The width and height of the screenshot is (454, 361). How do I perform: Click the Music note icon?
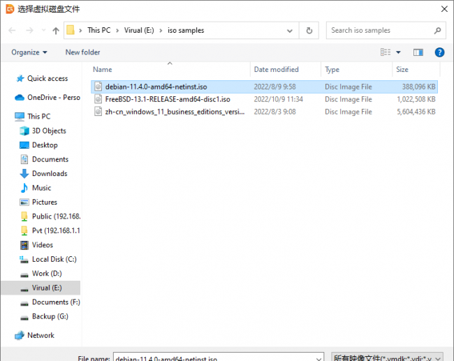24,188
